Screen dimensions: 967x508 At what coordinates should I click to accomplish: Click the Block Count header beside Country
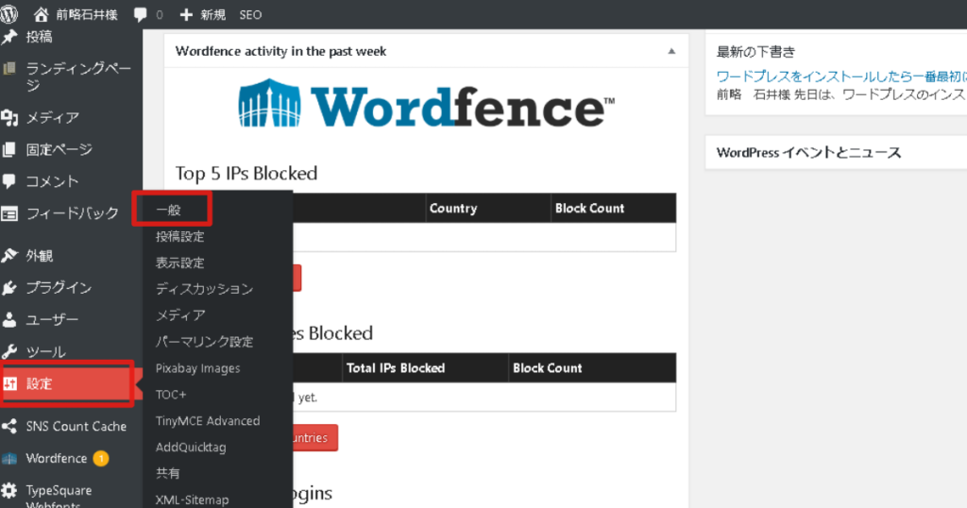click(x=589, y=209)
